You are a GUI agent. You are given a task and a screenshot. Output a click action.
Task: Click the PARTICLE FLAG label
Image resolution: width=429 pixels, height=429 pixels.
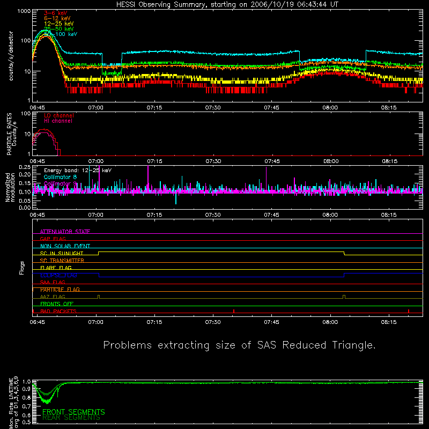[x=60, y=290]
